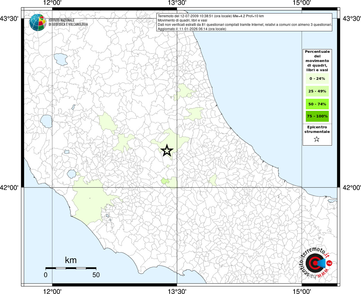
Task: Click the bottom 13°30' longitude label
Action: pyautogui.click(x=177, y=291)
